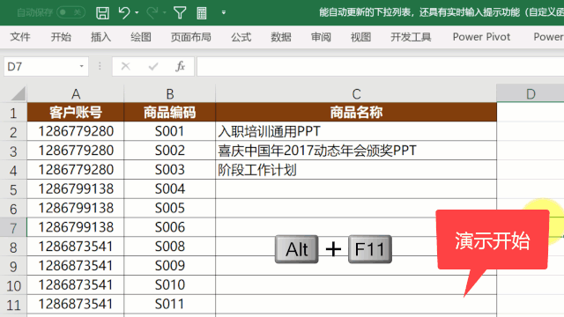Switch to the 插入 ribbon tab
The width and height of the screenshot is (564, 317).
coord(100,37)
